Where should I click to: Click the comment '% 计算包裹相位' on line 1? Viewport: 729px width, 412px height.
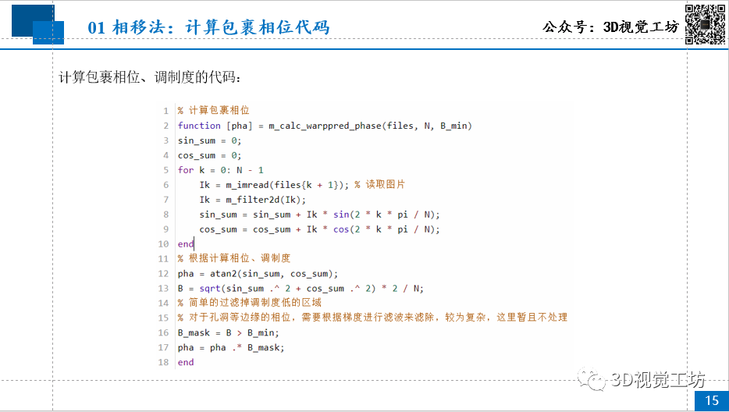click(214, 111)
